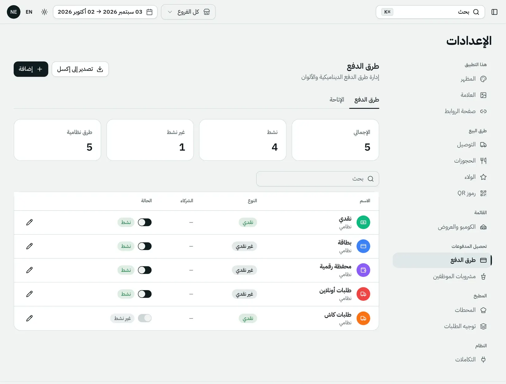This screenshot has width=506, height=384.
Task: Switch to the الإتاحة tab
Action: point(337,100)
